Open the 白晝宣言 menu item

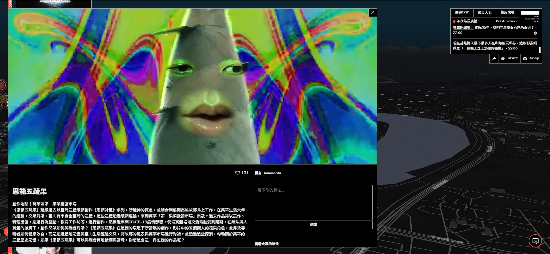(x=462, y=13)
